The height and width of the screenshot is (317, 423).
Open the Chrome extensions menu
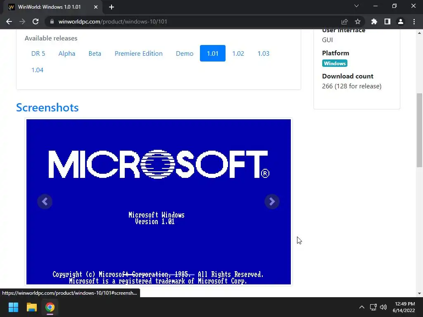coord(374,21)
